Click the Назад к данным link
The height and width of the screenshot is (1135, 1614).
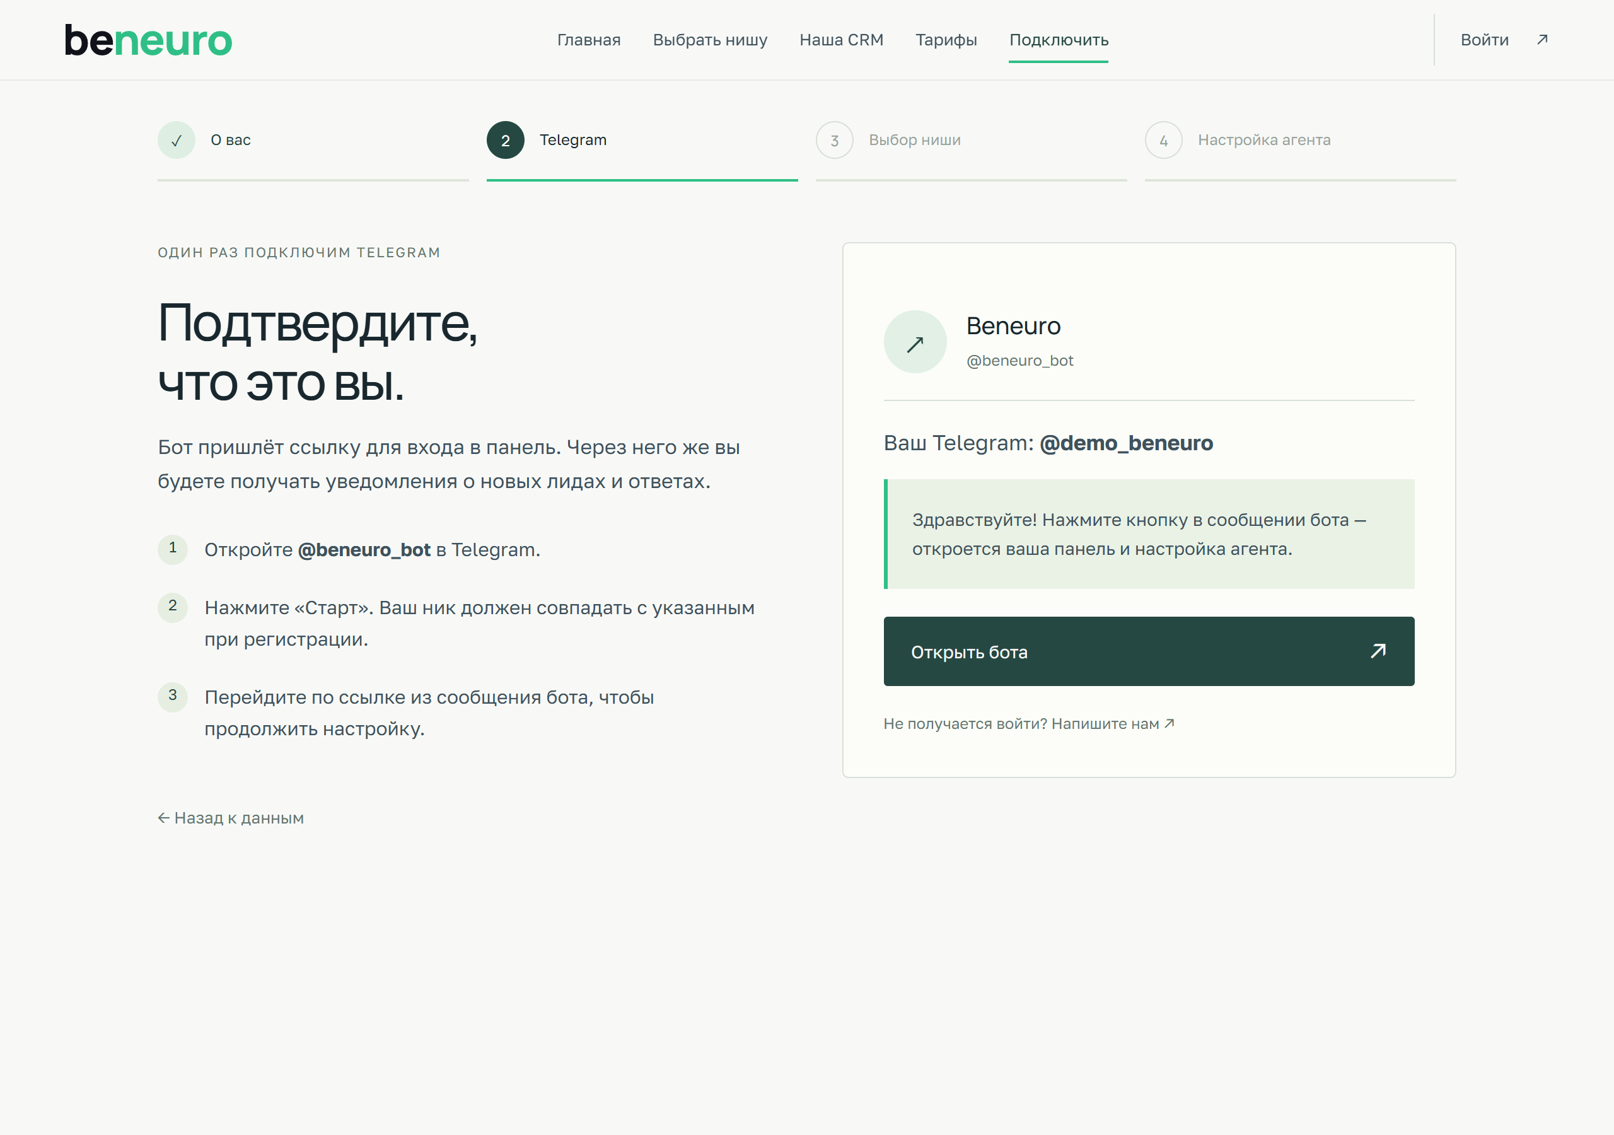point(231,818)
